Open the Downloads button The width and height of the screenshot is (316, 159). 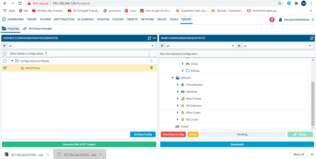[237, 144]
